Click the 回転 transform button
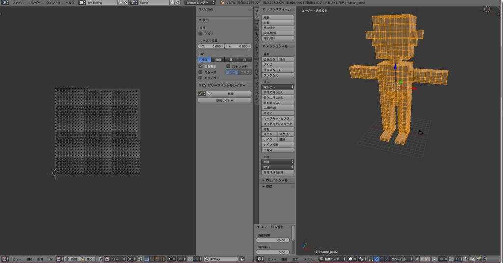 pos(278,23)
